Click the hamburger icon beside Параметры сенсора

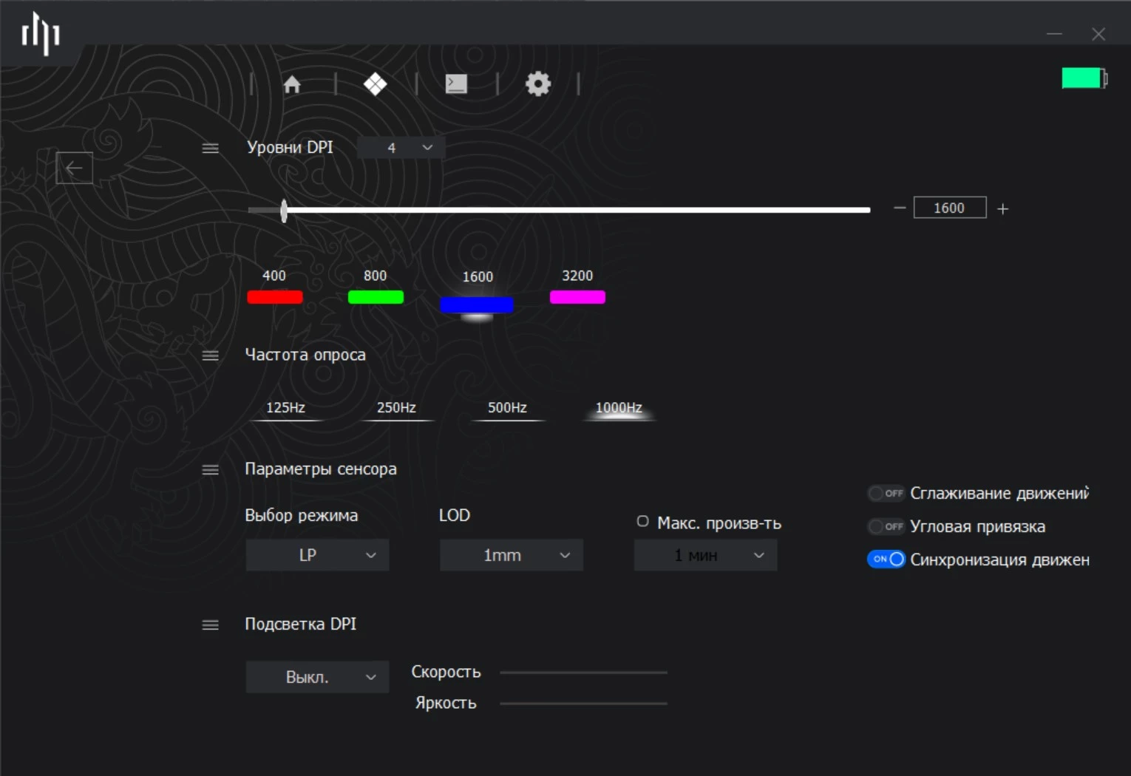tap(211, 470)
